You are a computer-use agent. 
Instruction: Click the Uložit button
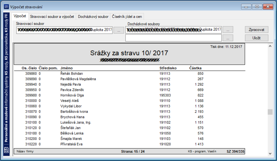257,38
